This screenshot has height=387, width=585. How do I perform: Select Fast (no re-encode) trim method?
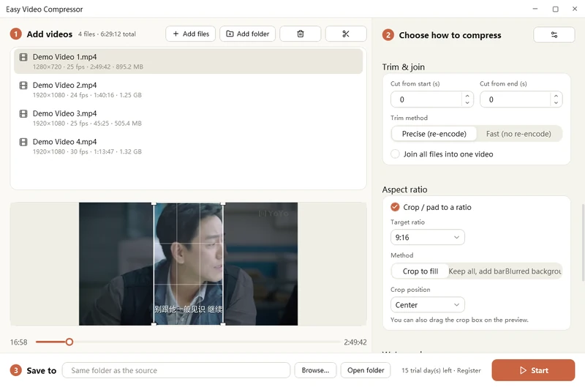click(518, 134)
